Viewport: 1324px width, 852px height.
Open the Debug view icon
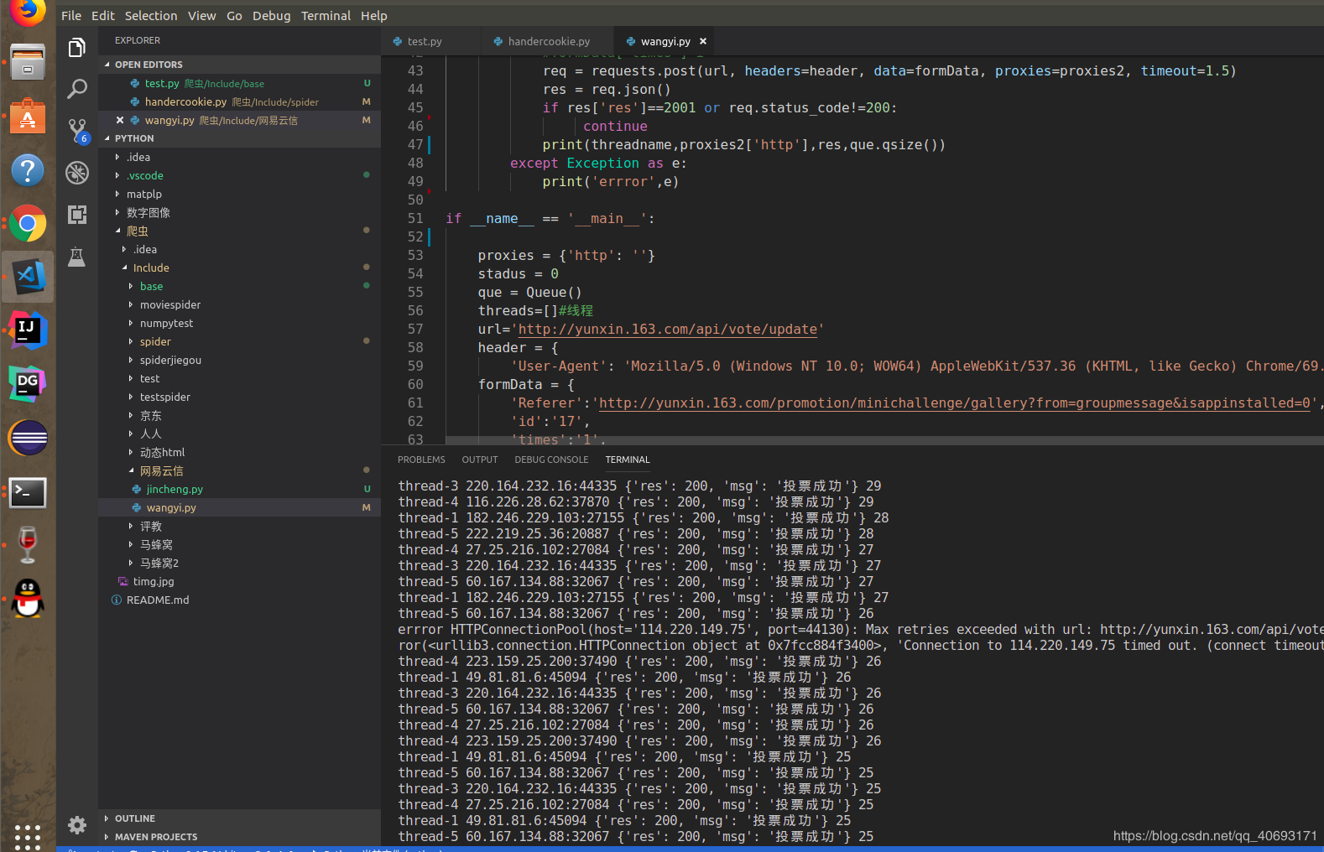click(77, 172)
